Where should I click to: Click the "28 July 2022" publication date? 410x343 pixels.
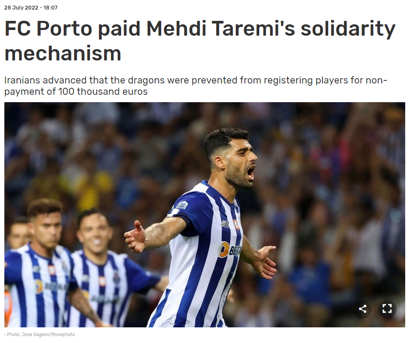(x=21, y=7)
